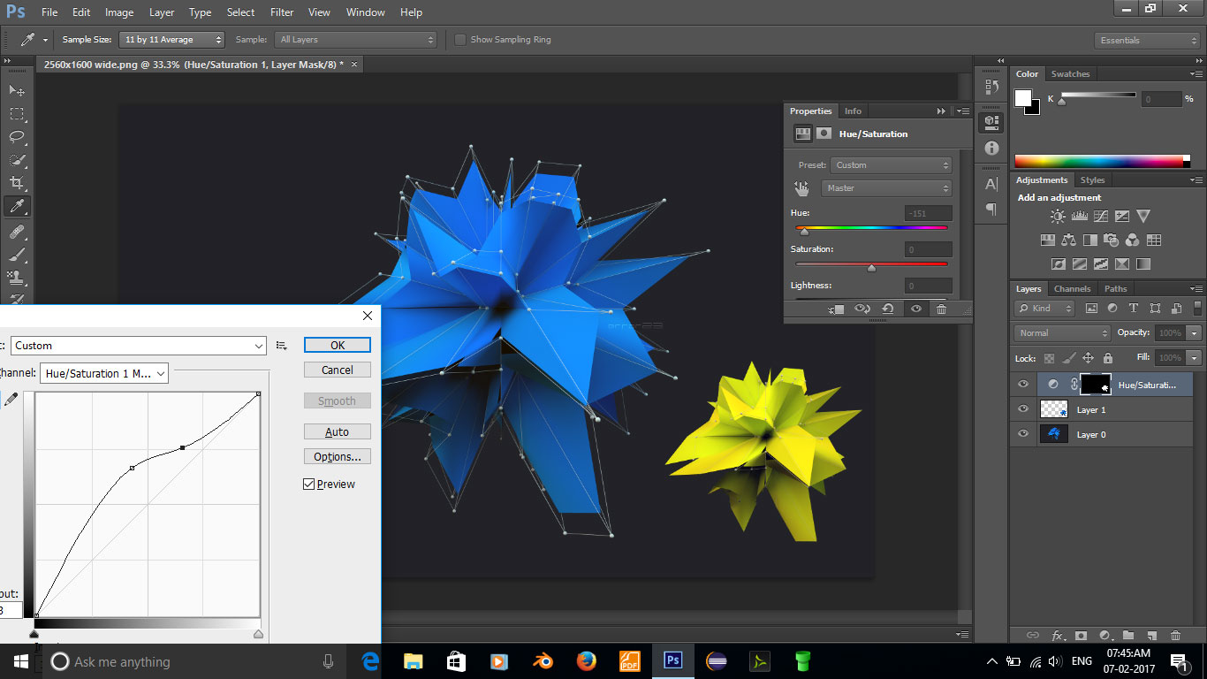Open the Image menu
1207x679 pixels.
119,12
